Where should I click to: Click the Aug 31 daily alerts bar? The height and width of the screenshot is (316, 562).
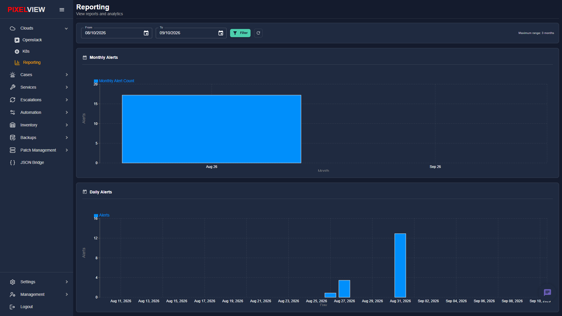pos(400,265)
